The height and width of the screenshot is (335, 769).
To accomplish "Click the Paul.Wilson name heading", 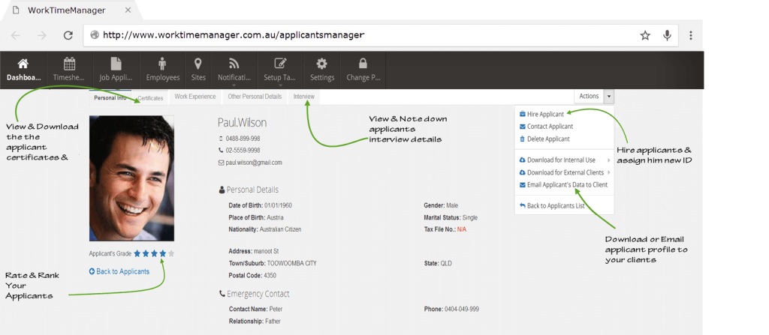I will (243, 122).
